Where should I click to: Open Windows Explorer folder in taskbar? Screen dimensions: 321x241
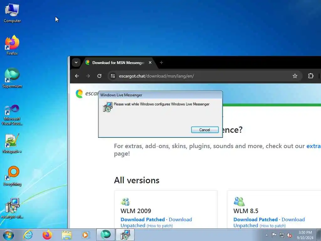(x=67, y=235)
